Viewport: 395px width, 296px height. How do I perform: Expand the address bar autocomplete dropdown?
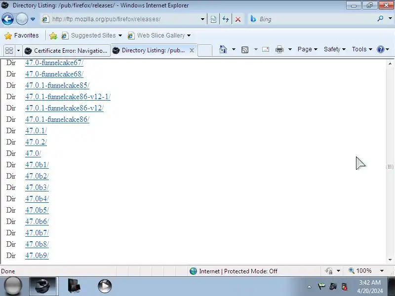202,19
